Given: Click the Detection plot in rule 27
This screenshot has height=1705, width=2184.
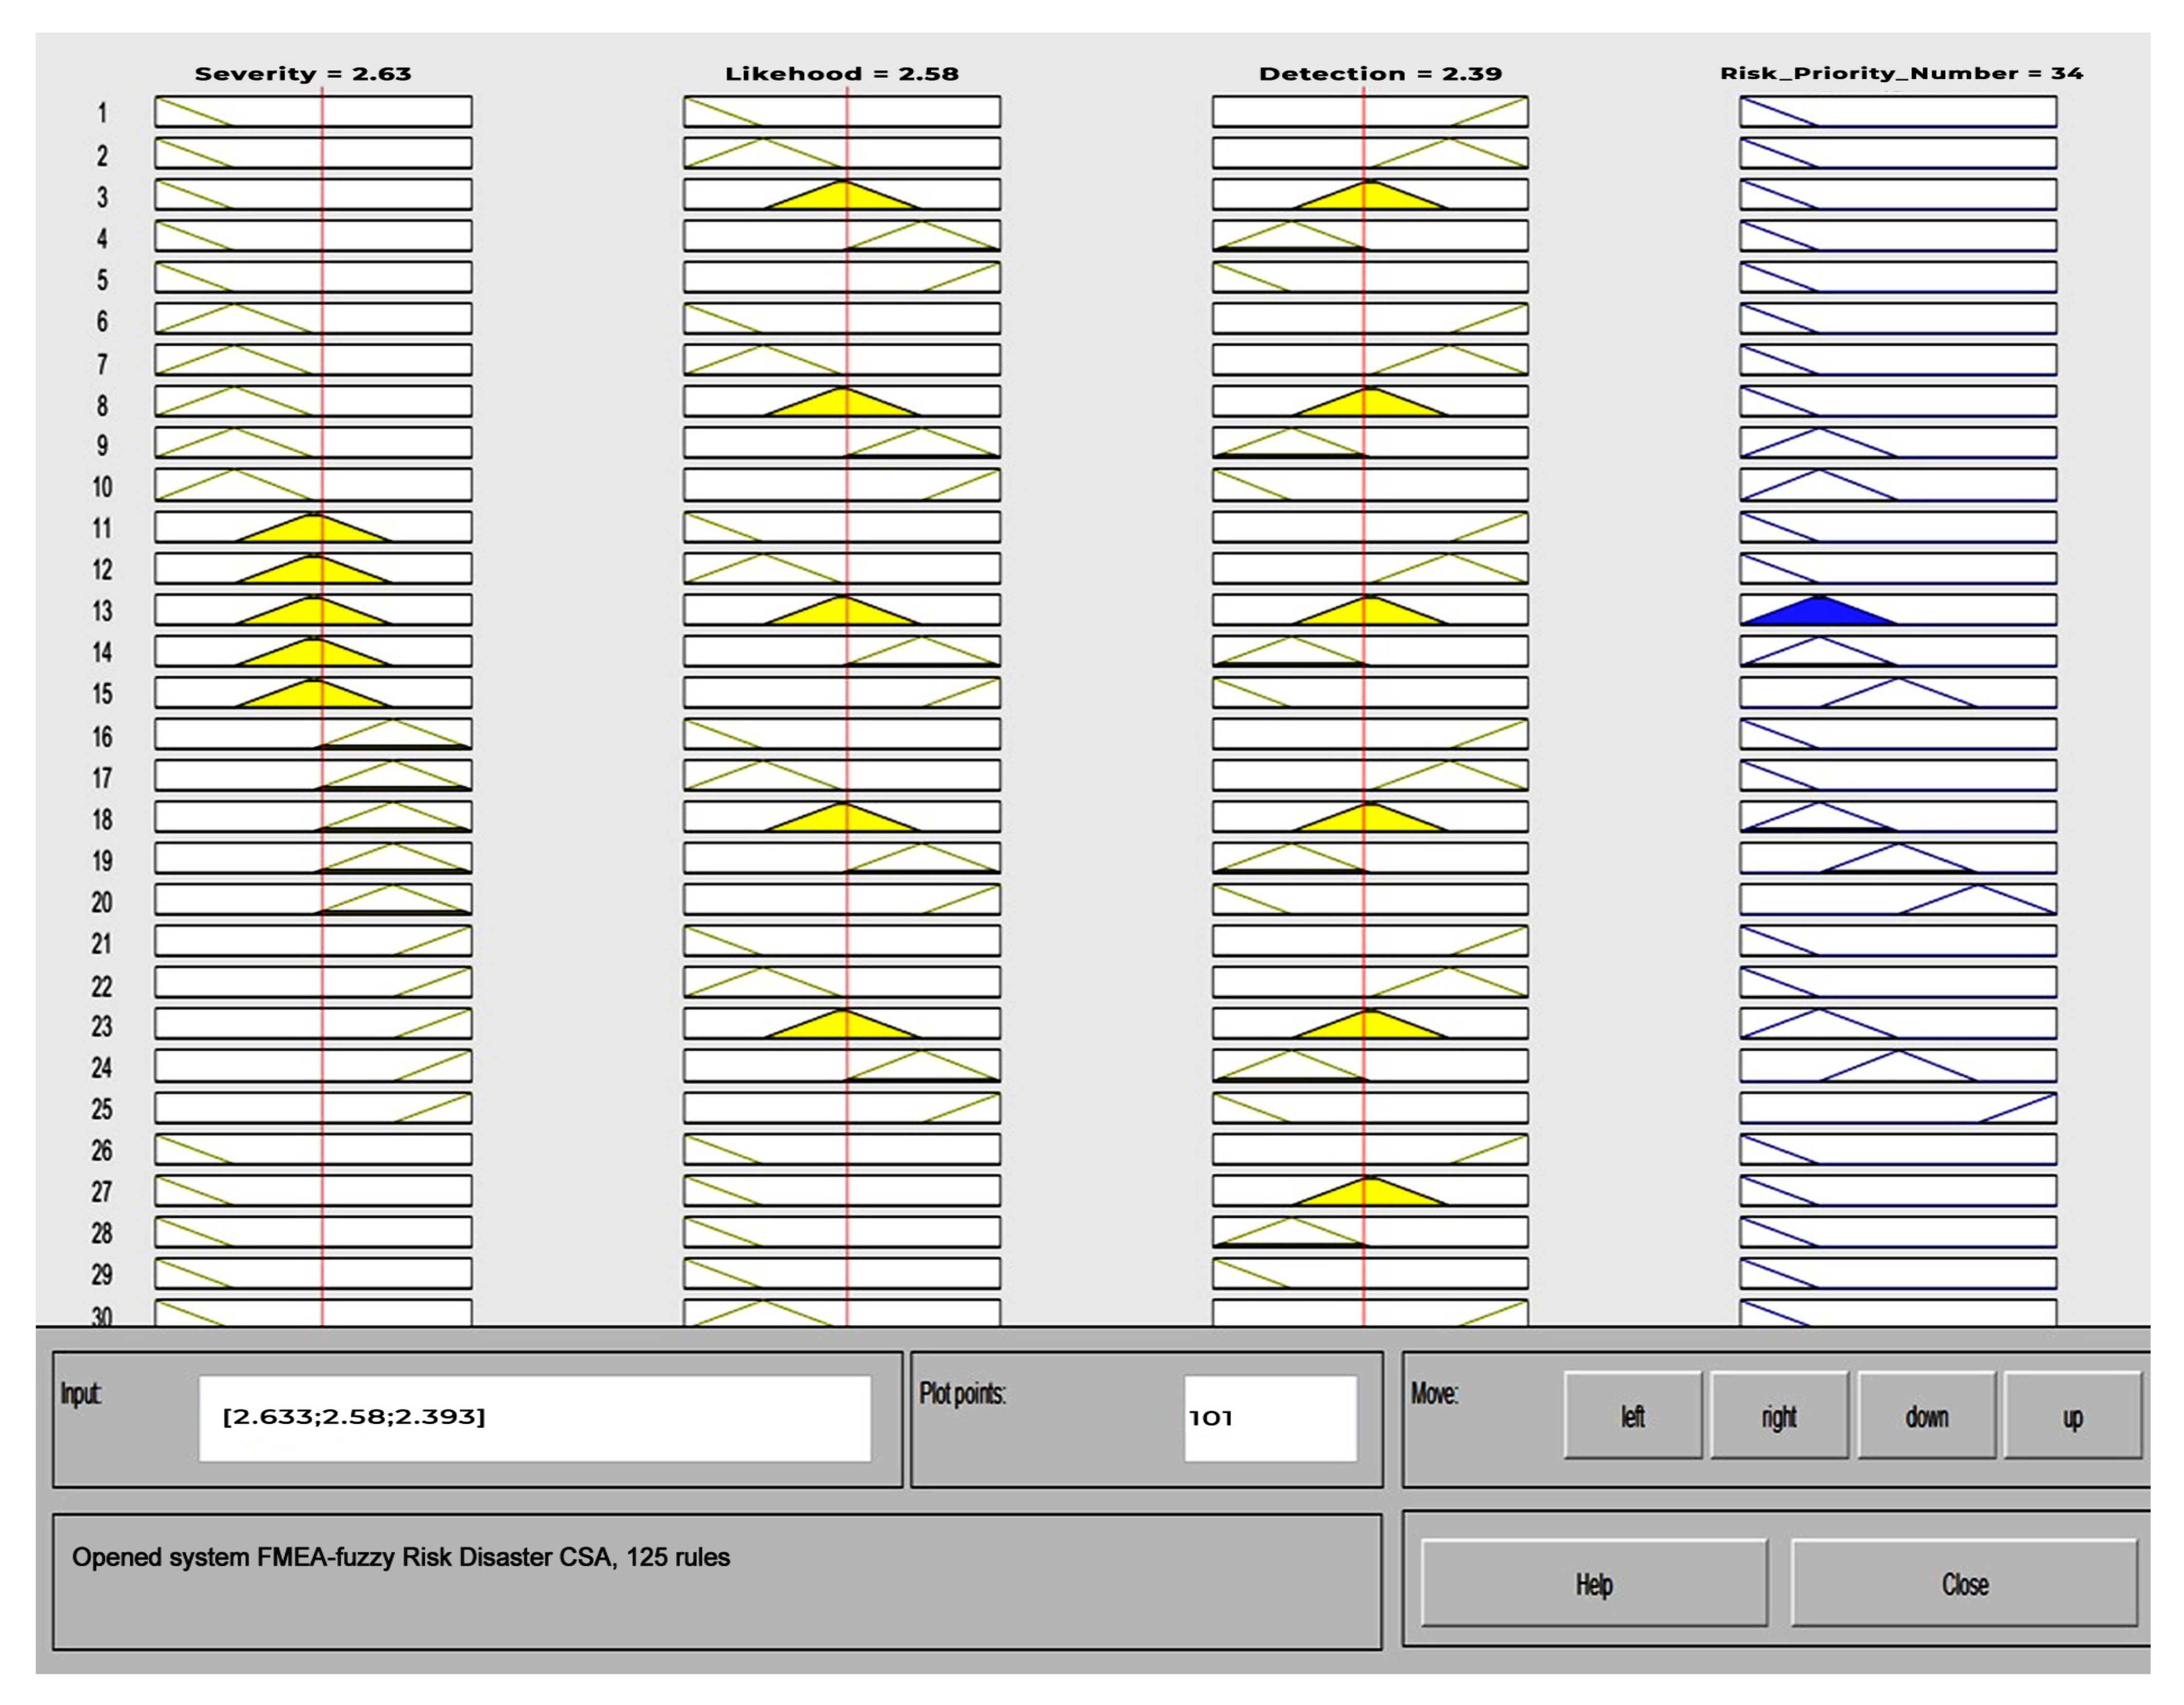Looking at the screenshot, I should click(x=1370, y=1191).
